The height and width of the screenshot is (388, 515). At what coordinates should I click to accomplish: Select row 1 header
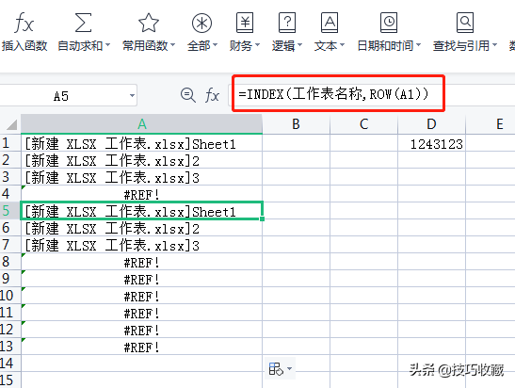pyautogui.click(x=9, y=143)
